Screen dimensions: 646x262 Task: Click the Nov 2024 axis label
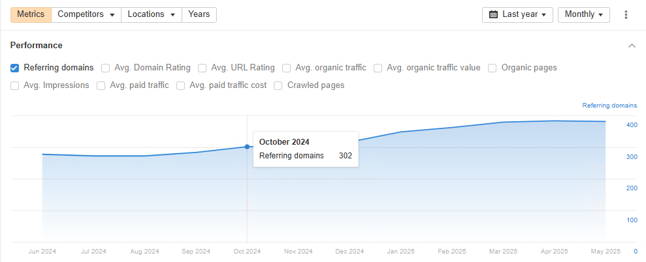pyautogui.click(x=299, y=252)
